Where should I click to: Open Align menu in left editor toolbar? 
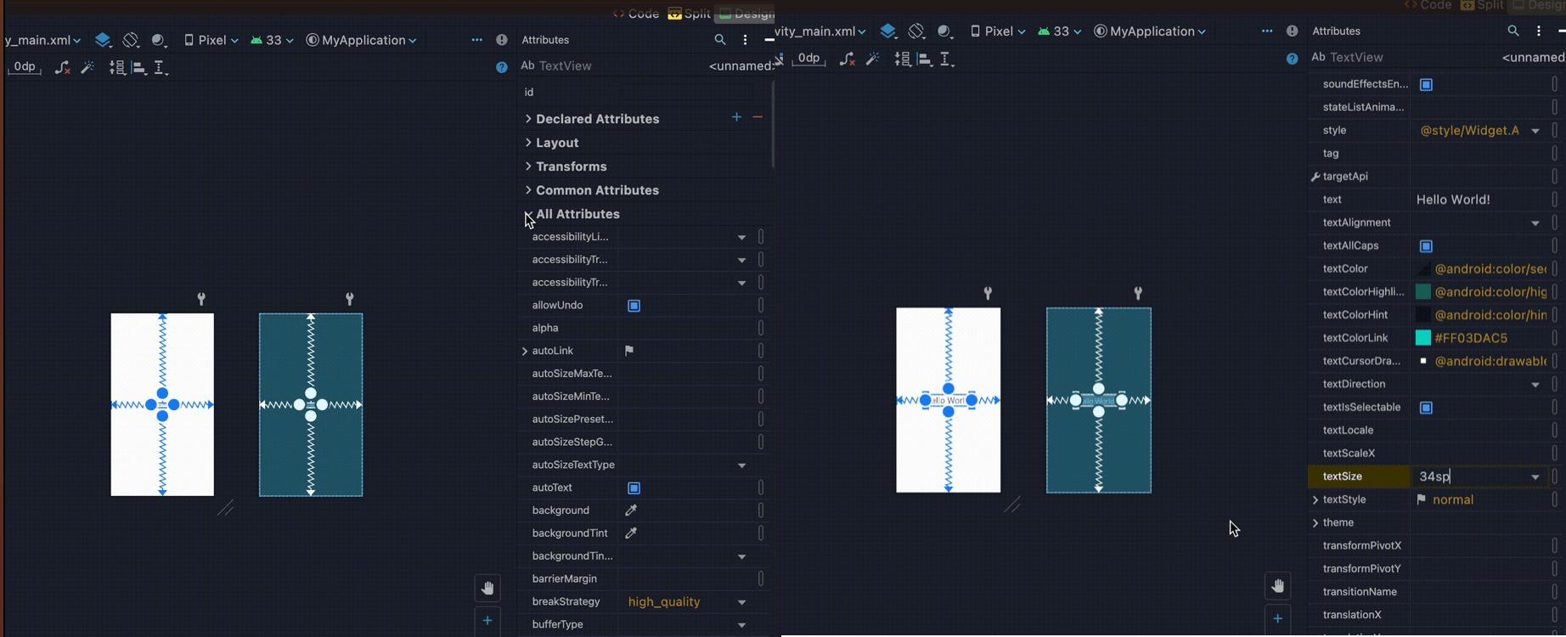(x=138, y=67)
